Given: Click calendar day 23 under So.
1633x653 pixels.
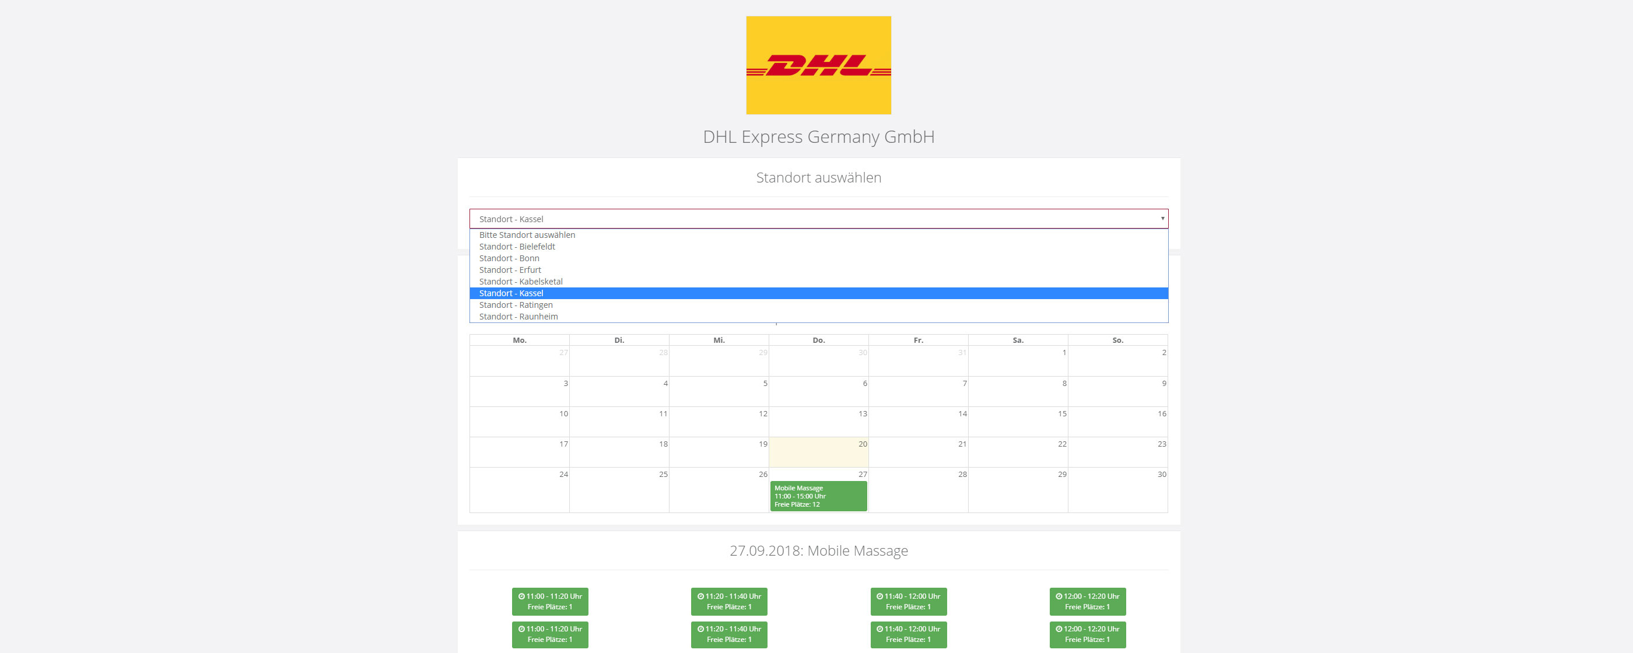Looking at the screenshot, I should click(1118, 452).
